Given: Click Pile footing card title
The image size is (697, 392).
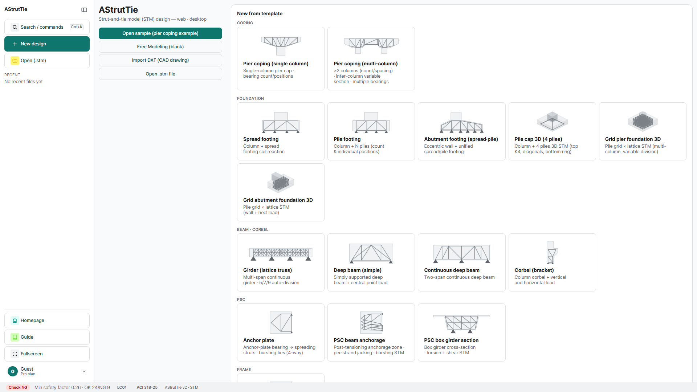Looking at the screenshot, I should [347, 139].
